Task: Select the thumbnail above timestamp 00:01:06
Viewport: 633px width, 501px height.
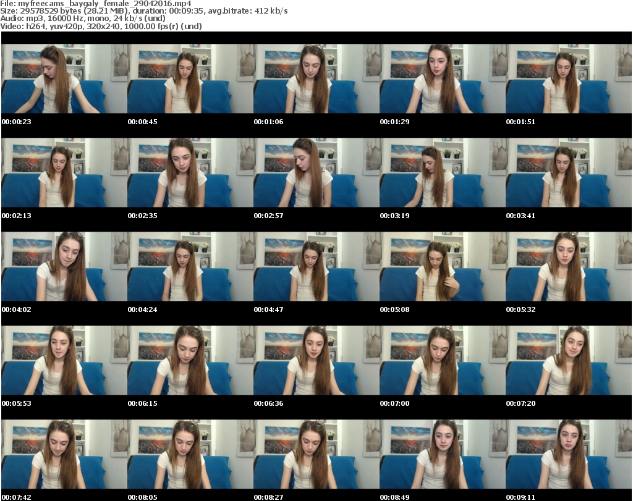Action: click(316, 78)
